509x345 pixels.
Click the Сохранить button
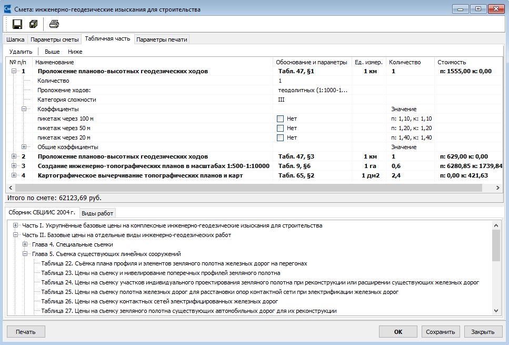point(441,332)
